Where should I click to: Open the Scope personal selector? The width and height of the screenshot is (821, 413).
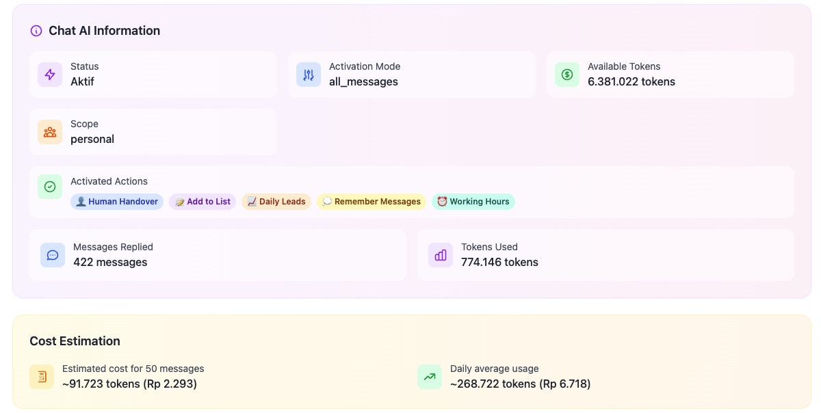[92, 139]
